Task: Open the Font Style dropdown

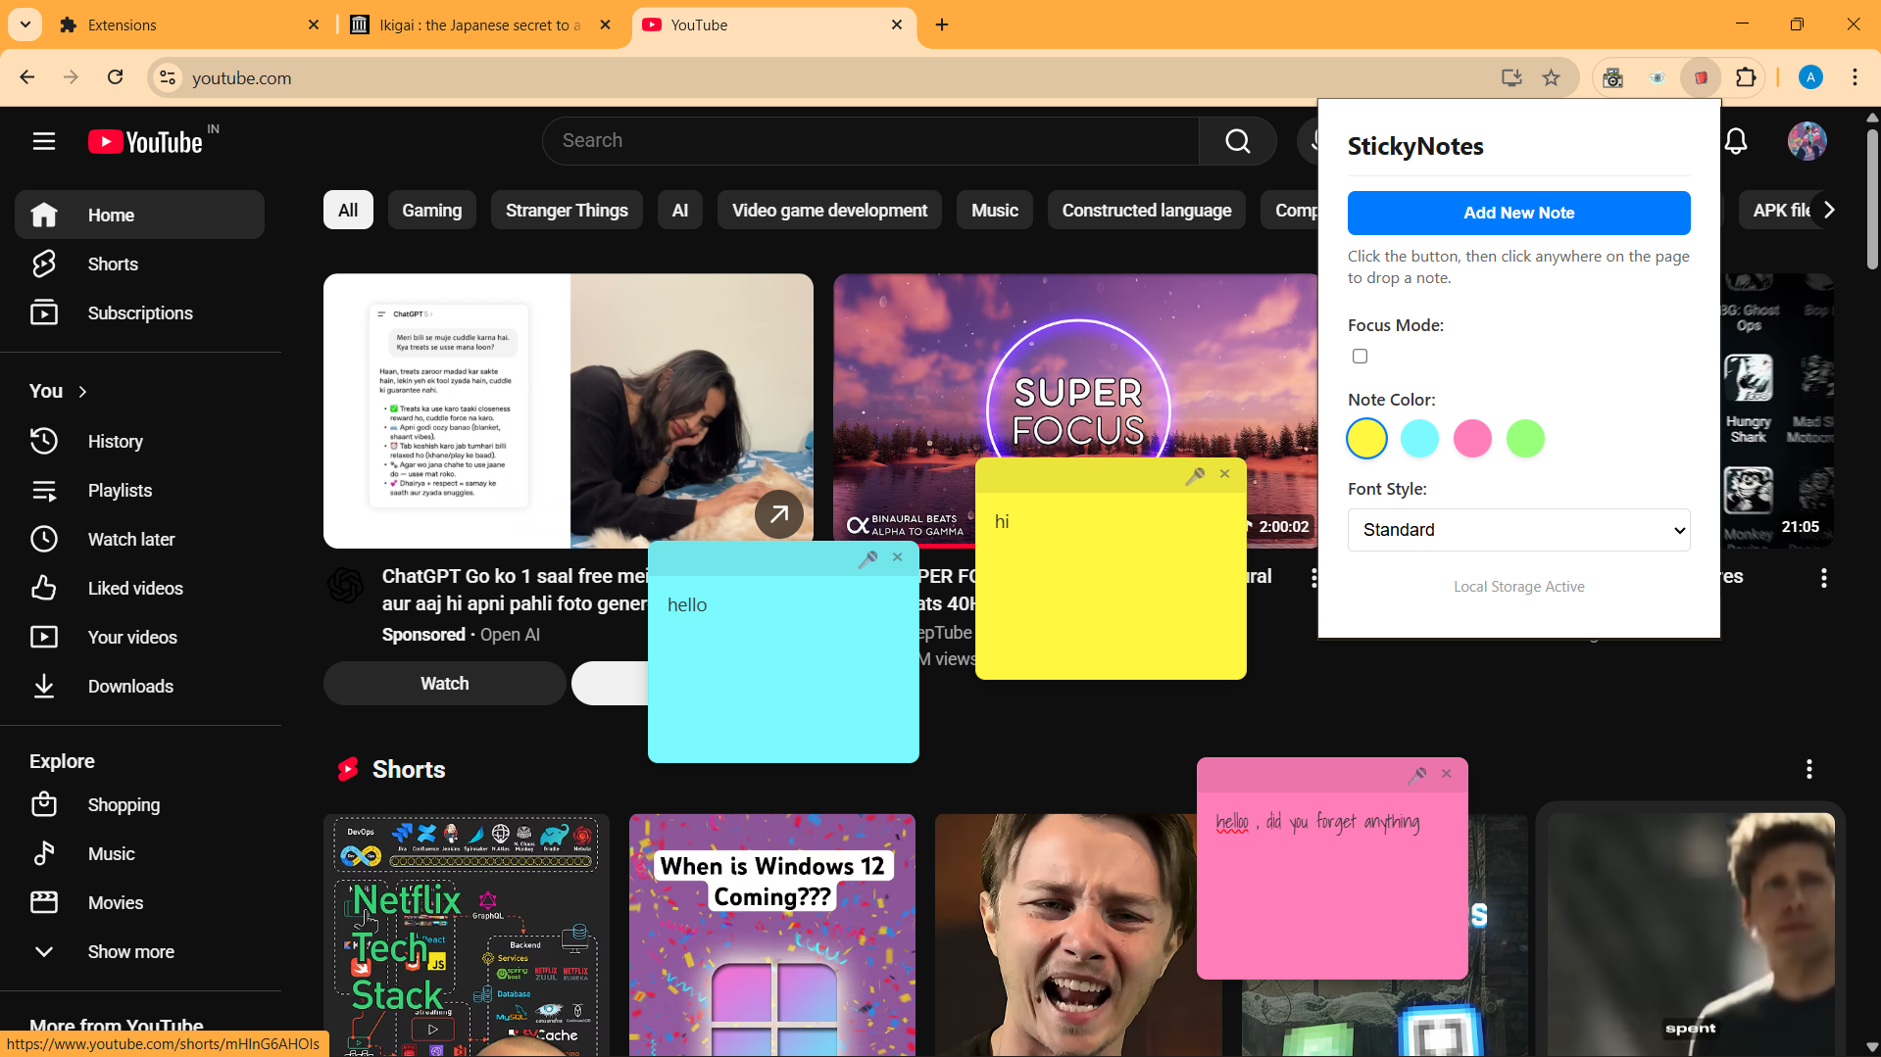Action: (1518, 530)
